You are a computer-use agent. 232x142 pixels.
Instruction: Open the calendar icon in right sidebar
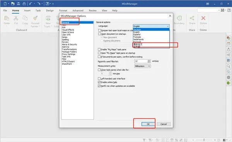[229, 44]
